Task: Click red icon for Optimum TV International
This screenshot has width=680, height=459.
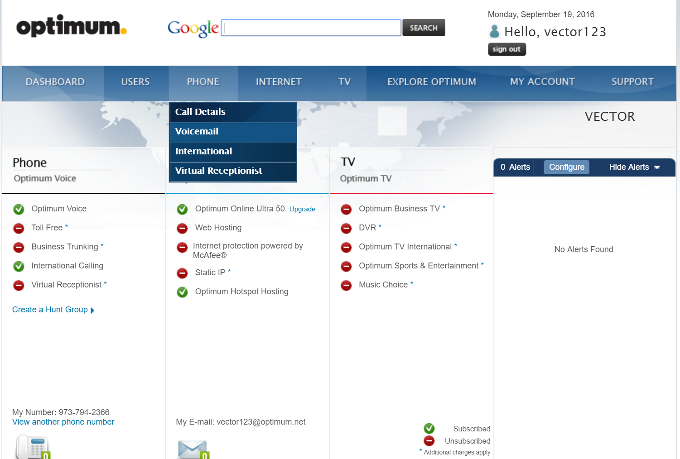Action: coord(346,247)
